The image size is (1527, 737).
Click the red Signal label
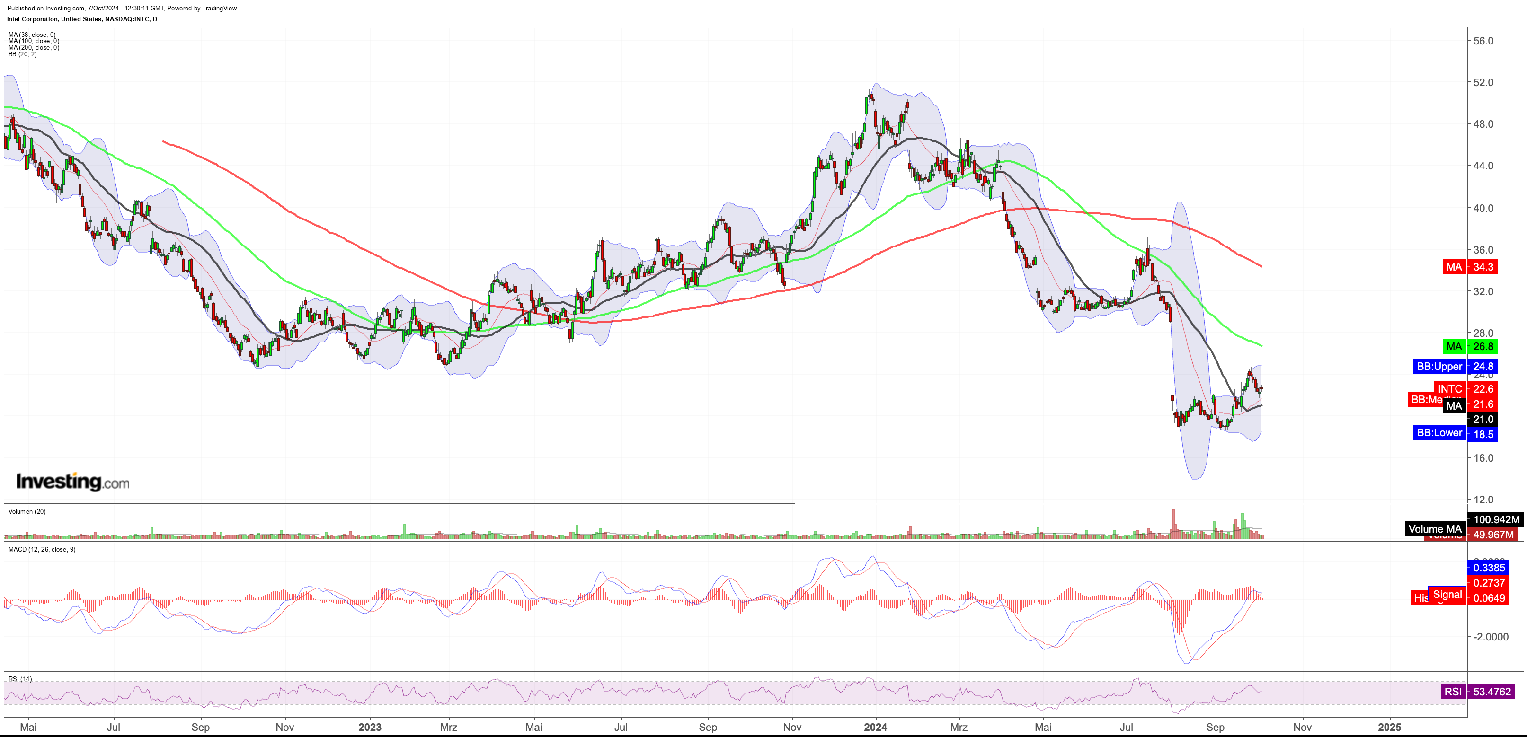tap(1447, 594)
